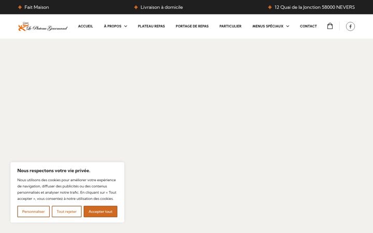
Task: Open the PLATEAU REPAS menu item
Action: click(151, 26)
